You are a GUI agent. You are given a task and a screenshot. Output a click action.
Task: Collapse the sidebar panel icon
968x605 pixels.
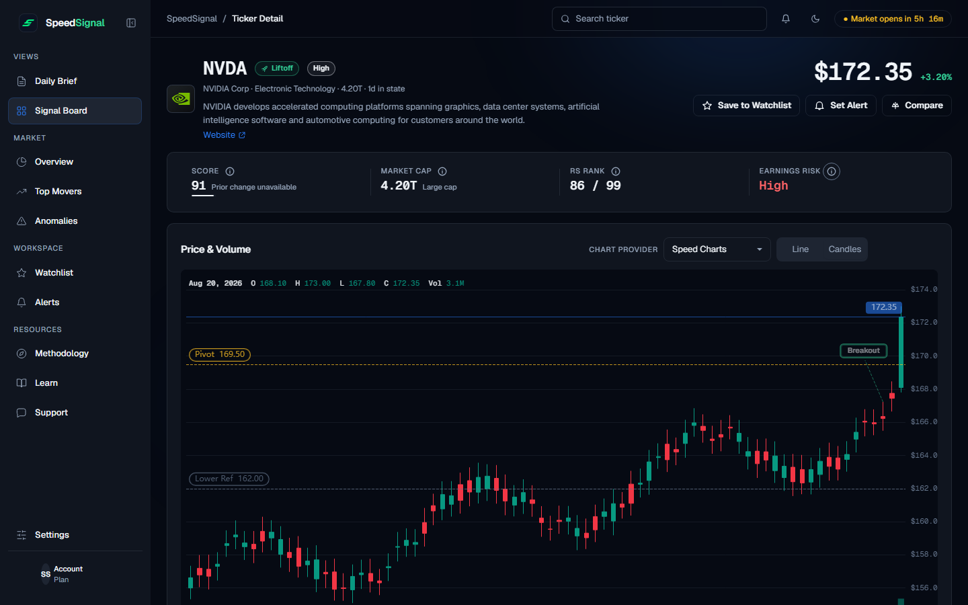pos(131,23)
